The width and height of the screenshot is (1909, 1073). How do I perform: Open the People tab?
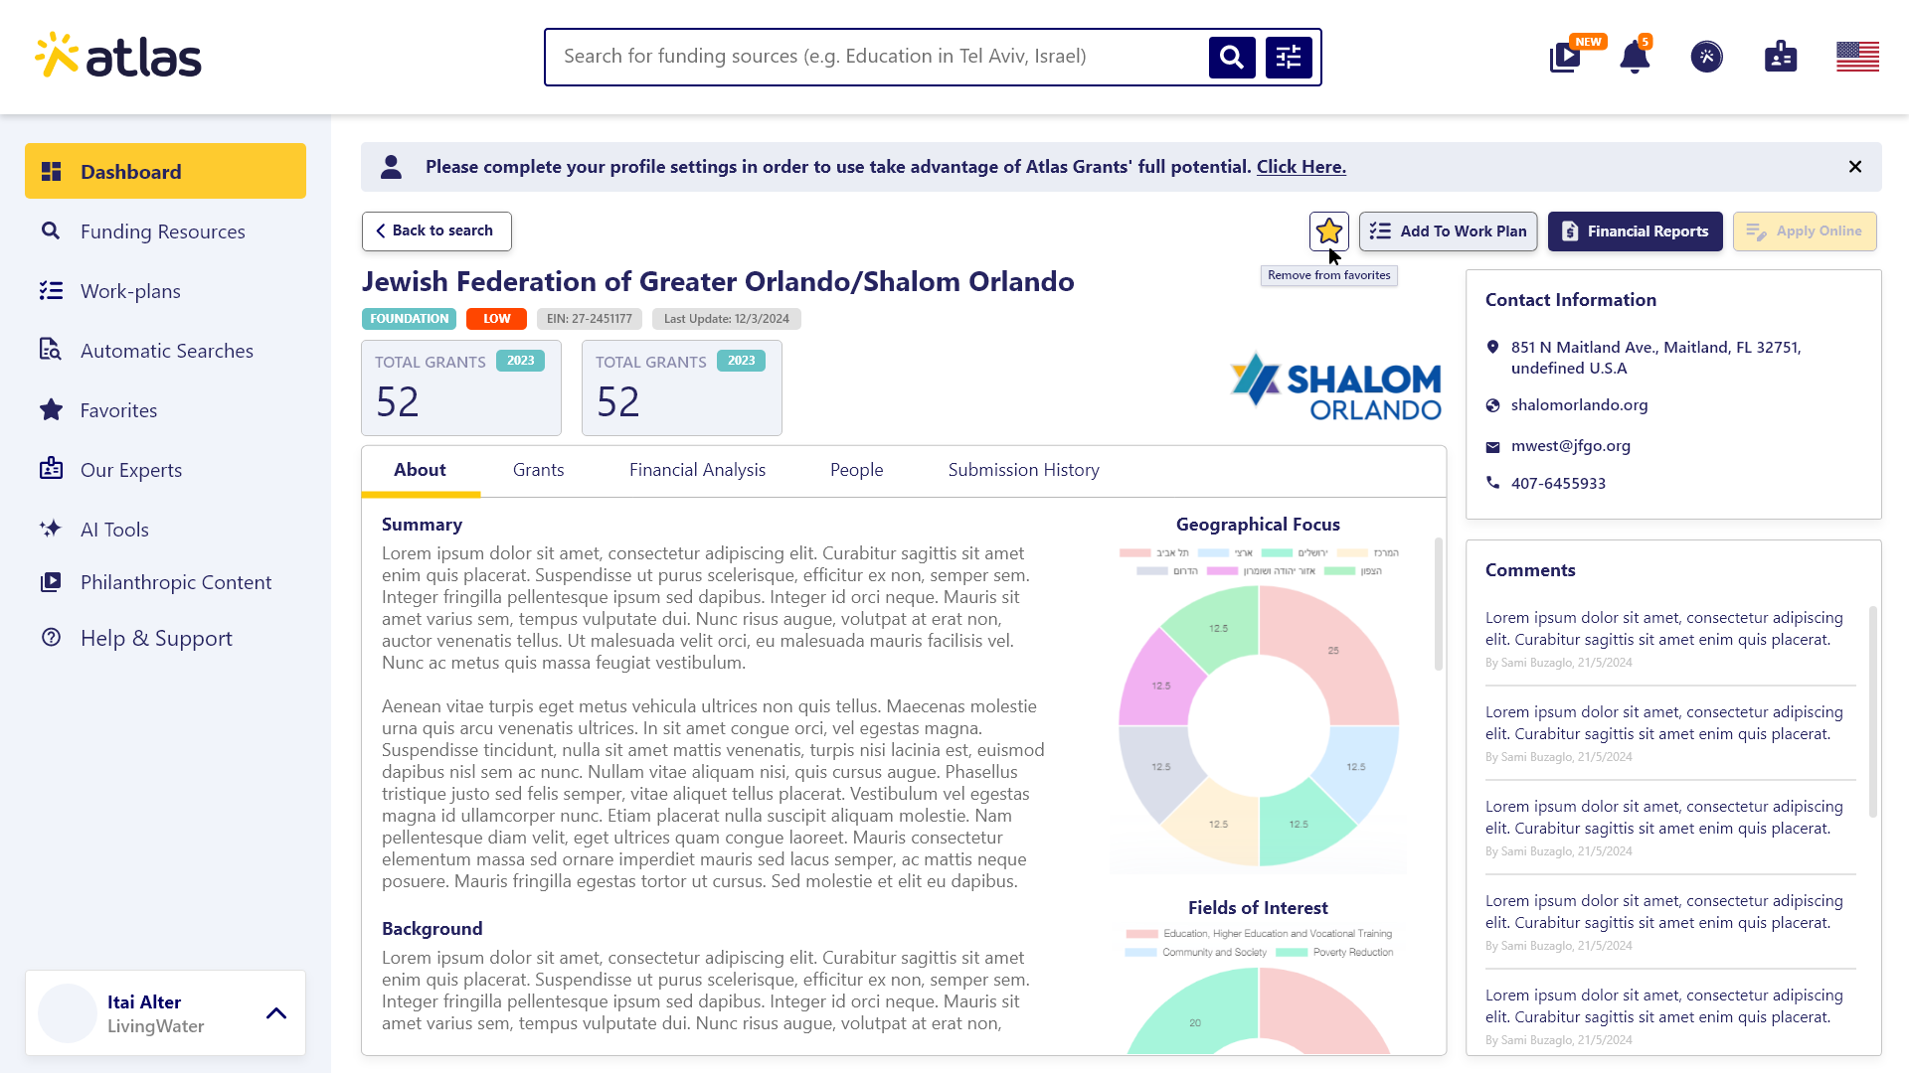click(x=856, y=470)
